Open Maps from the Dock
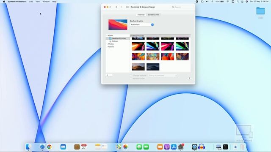Image resolution: width=271 pixels, height=152 pixels. click(x=119, y=147)
